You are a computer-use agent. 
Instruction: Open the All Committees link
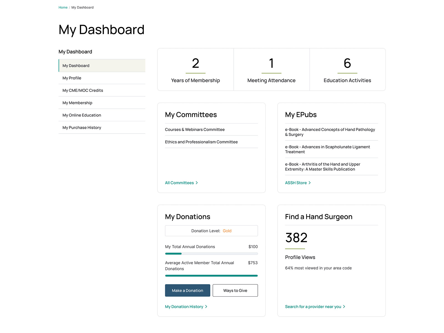pos(179,183)
